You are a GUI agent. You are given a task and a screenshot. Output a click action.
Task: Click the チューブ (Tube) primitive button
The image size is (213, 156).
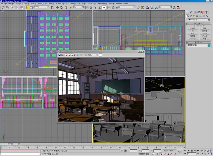coord(205,34)
